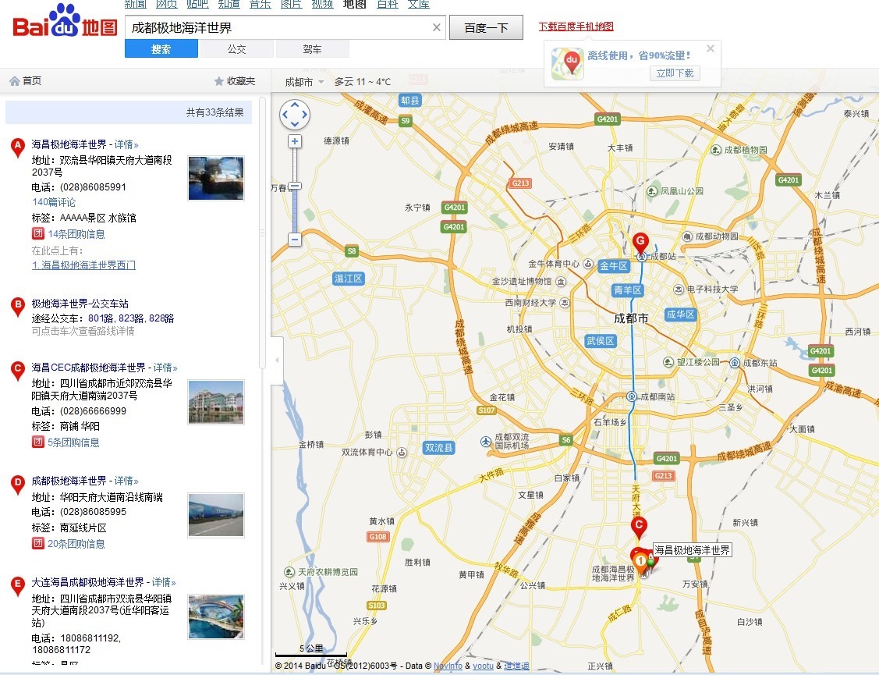Open the NavInfo data link

448,666
